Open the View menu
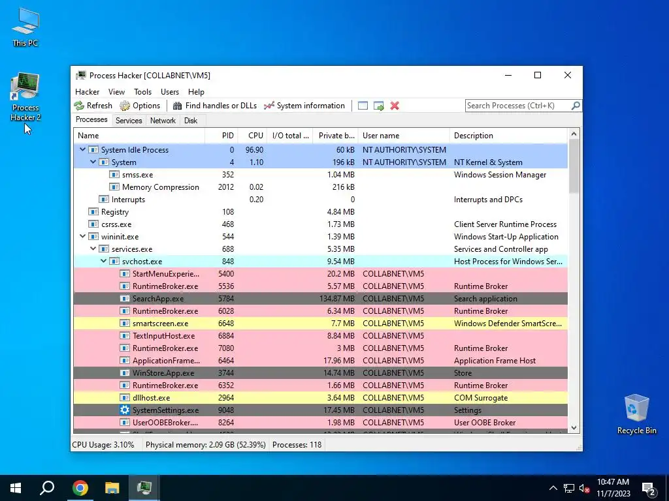This screenshot has width=669, height=501. coord(116,91)
